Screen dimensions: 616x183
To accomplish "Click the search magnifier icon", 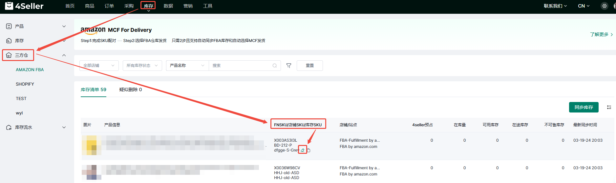I will [275, 66].
